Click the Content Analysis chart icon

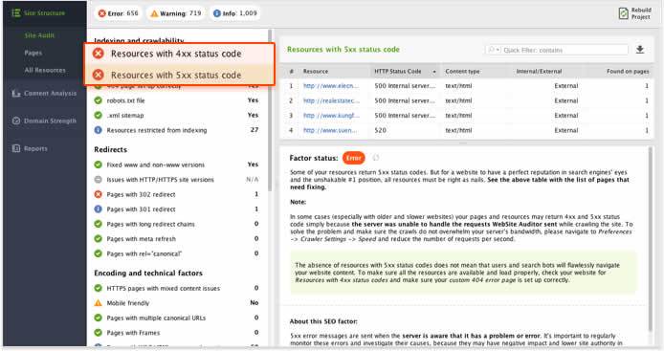pyautogui.click(x=15, y=93)
